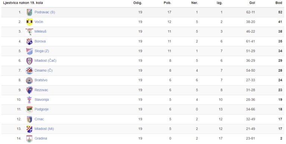Click the Pob. column header
The height and width of the screenshot is (144, 286).
(x=167, y=3)
